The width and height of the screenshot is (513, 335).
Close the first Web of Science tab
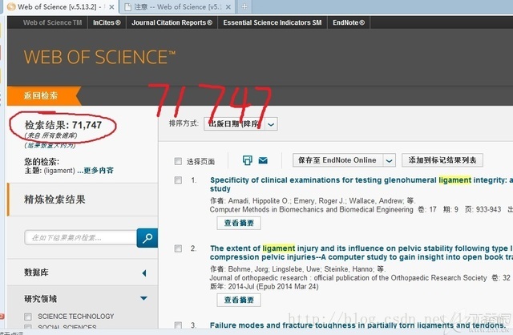point(111,7)
